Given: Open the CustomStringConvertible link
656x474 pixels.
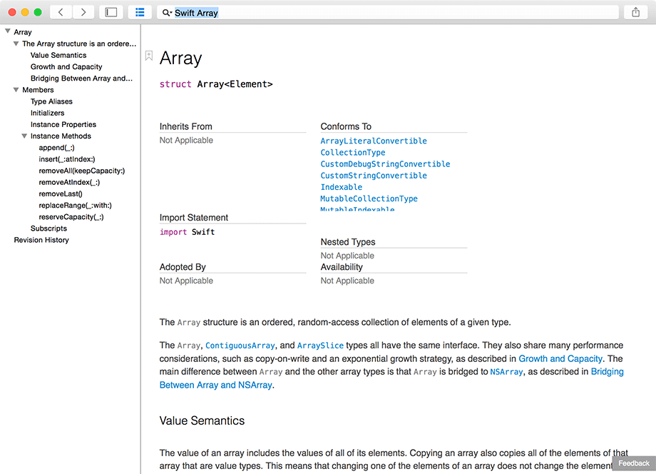Looking at the screenshot, I should (374, 176).
